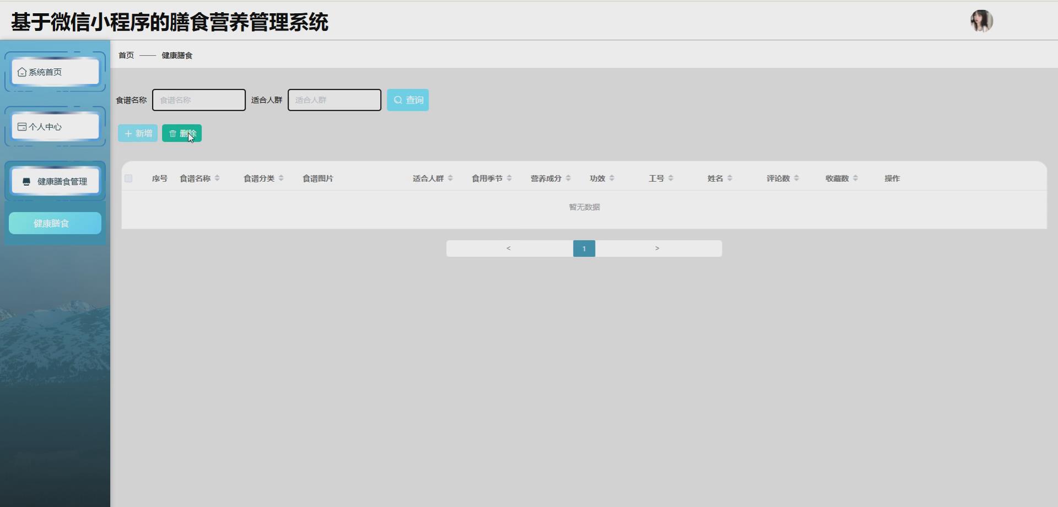Open 系统首页 via the home icon
Viewport: 1058px width, 507px height.
coord(21,71)
